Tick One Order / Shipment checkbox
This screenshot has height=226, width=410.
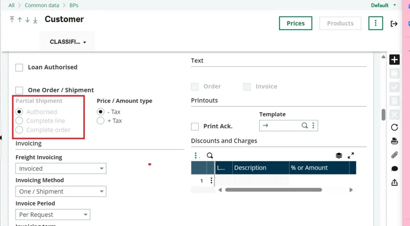tap(19, 90)
